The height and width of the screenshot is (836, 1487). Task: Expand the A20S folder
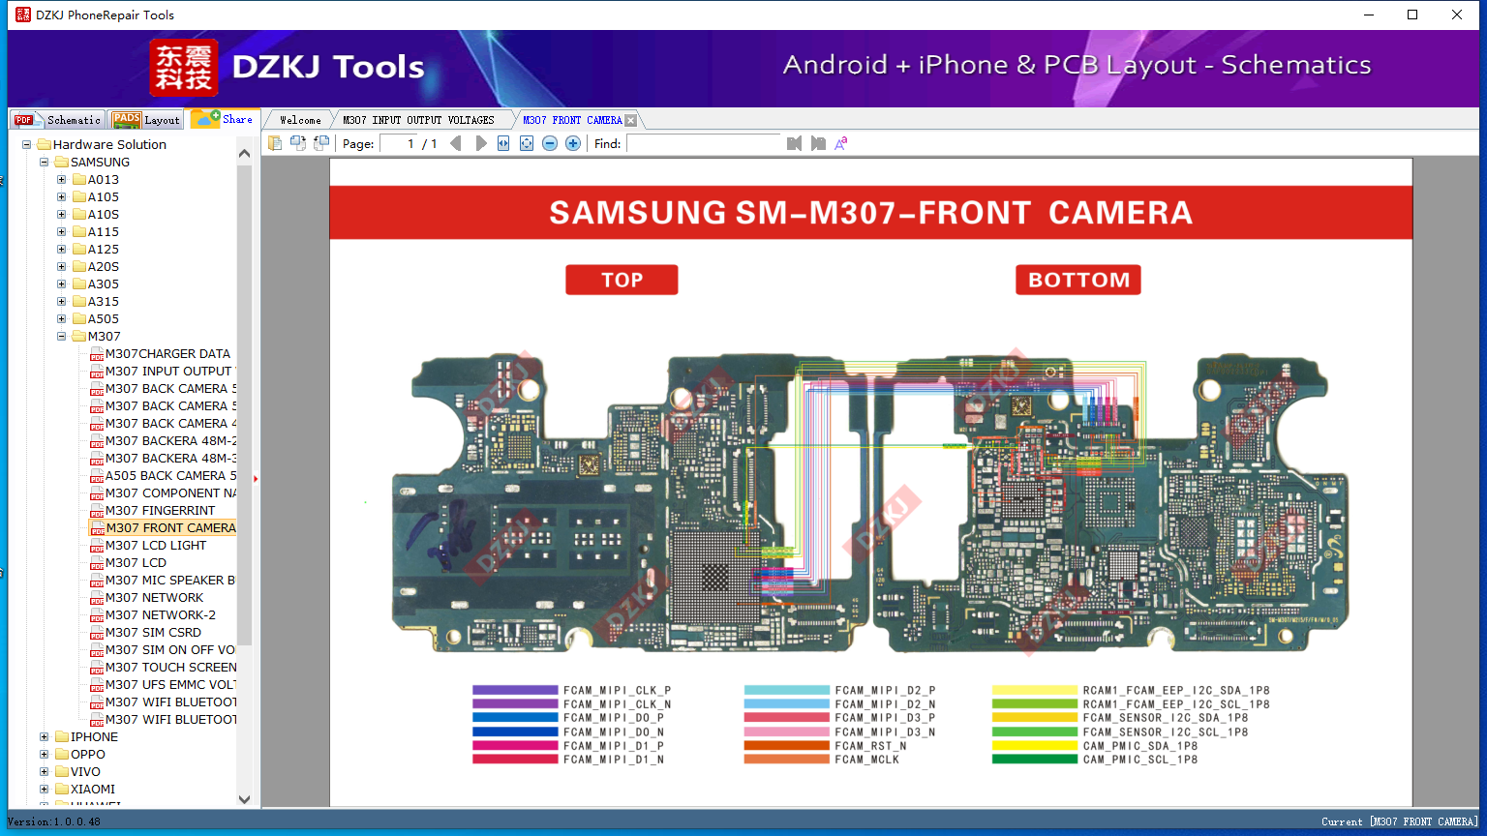pyautogui.click(x=61, y=267)
